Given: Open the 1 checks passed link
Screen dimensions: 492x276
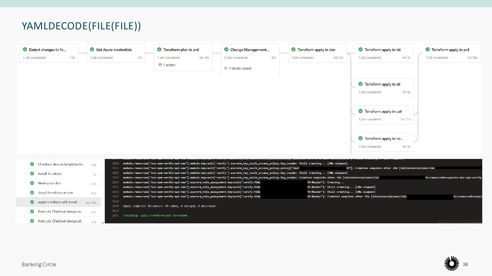Looking at the screenshot, I should coord(240,68).
